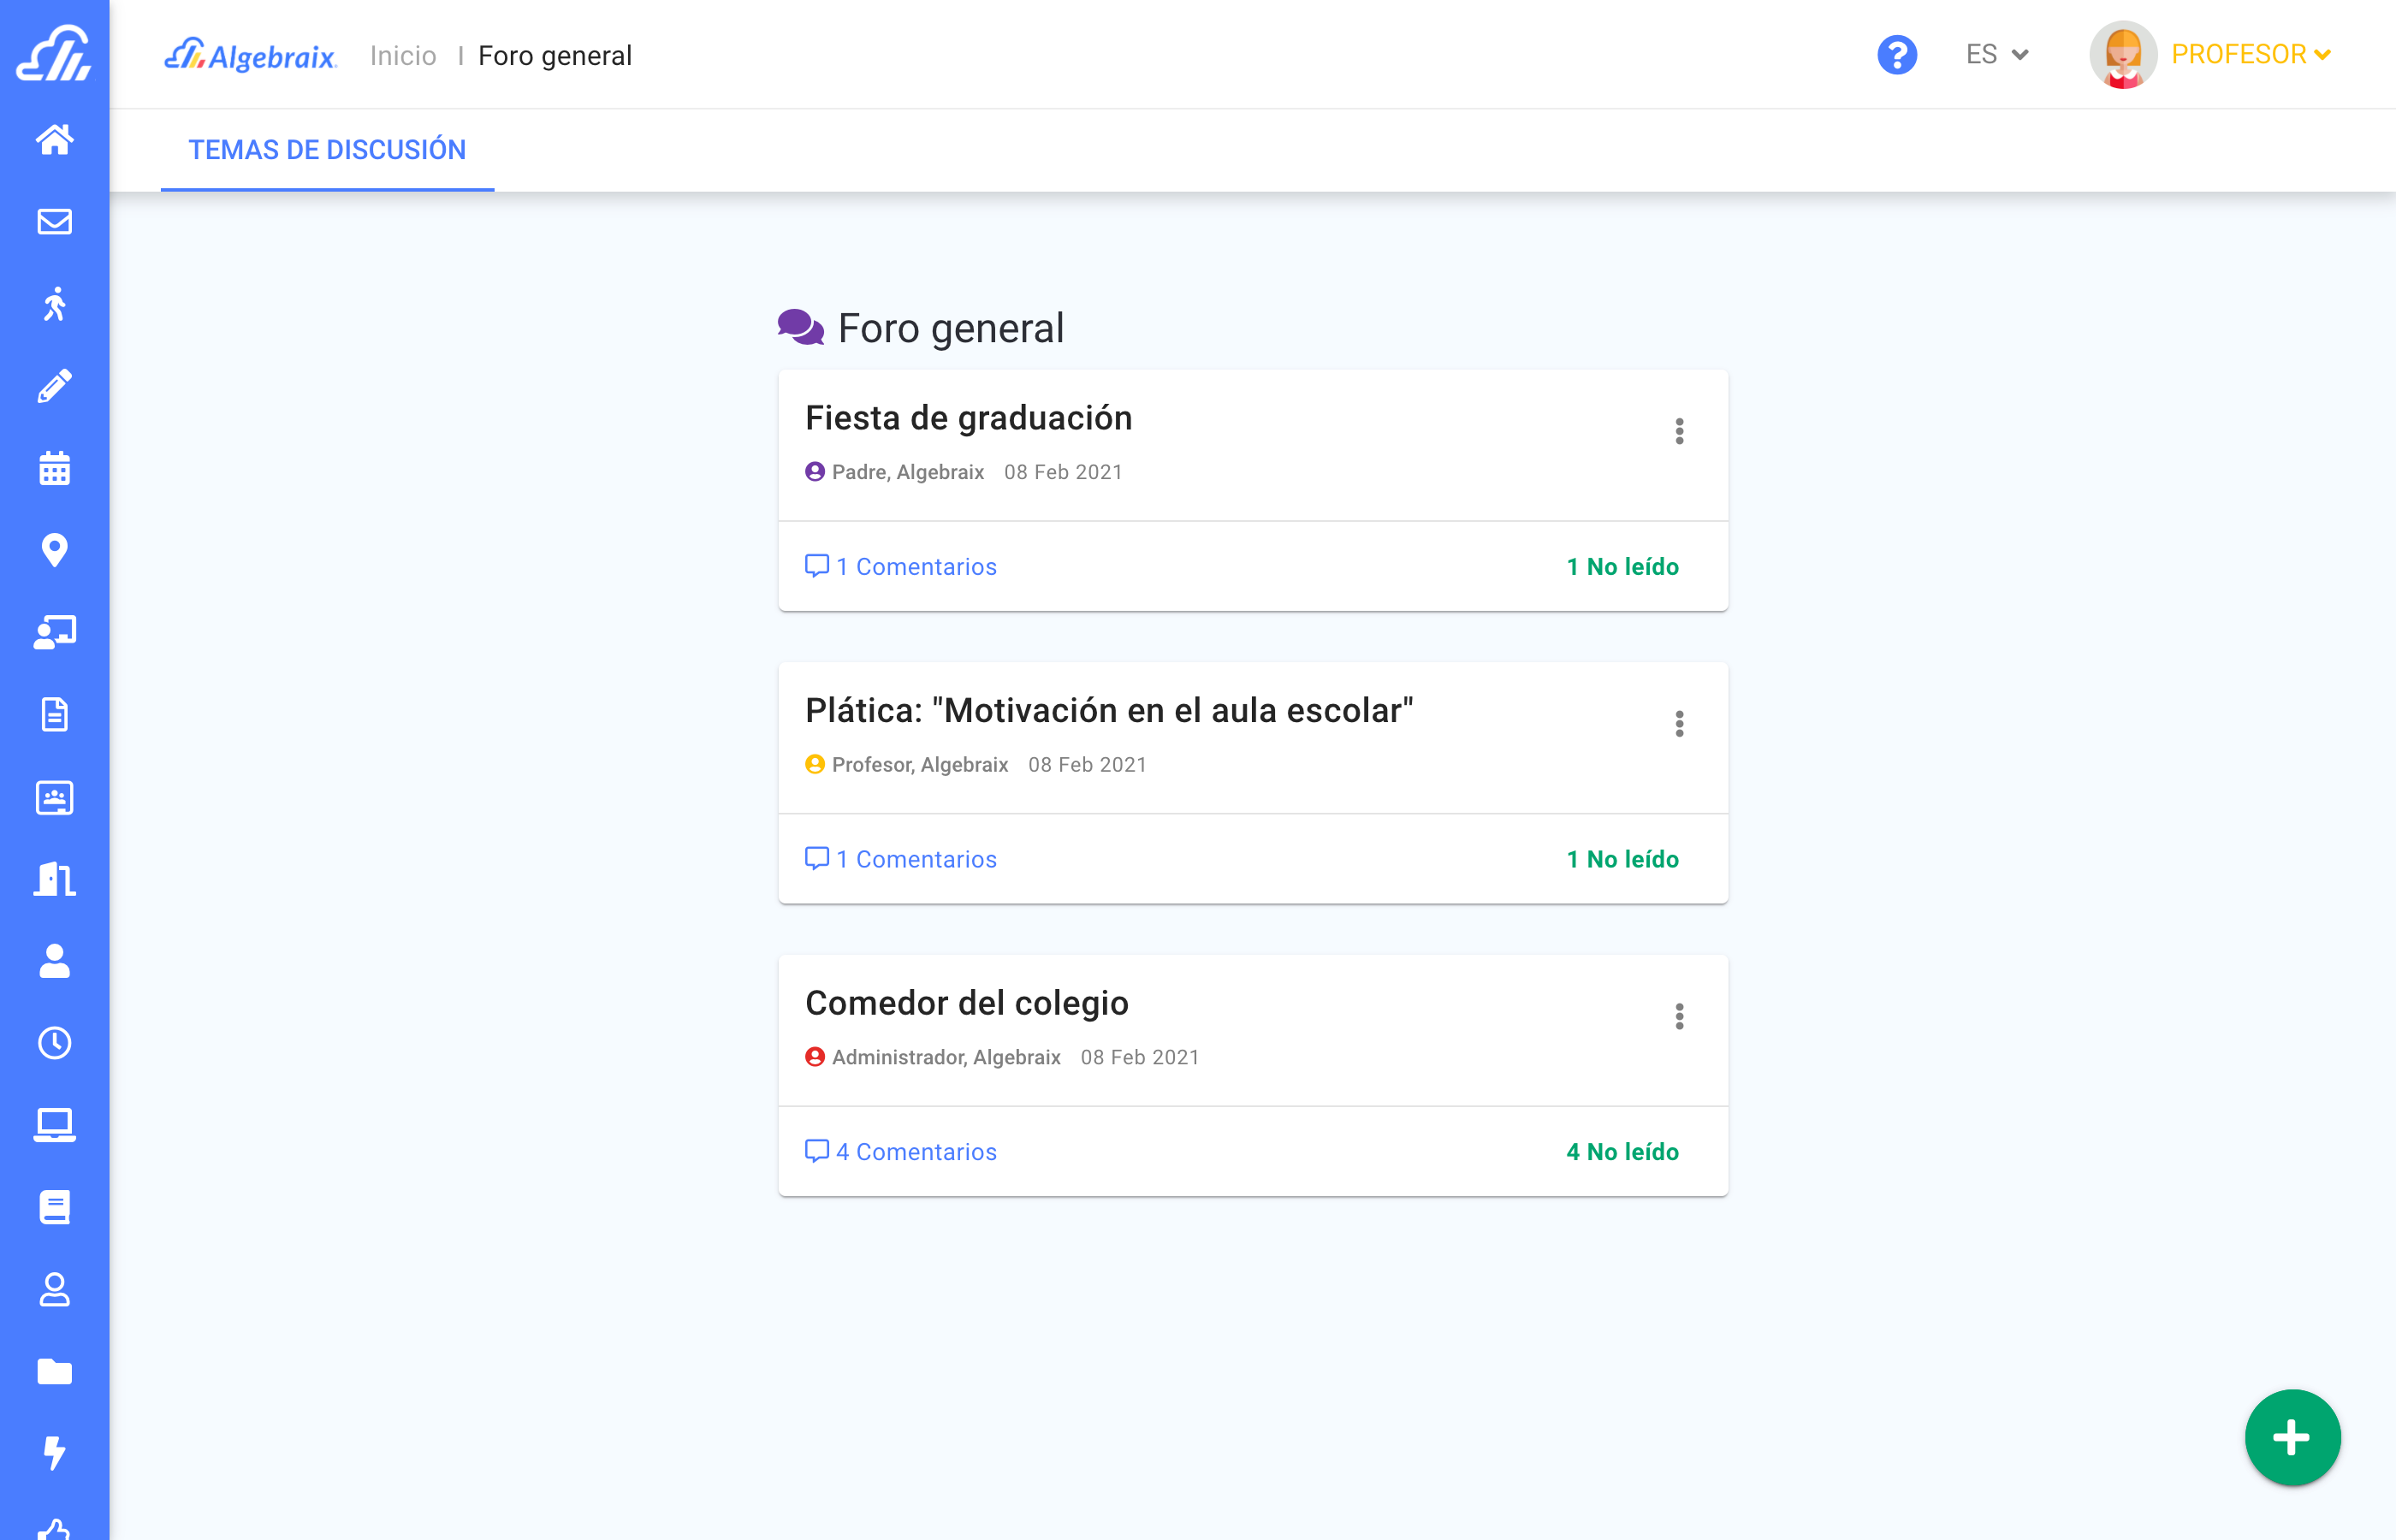Open 4 Comentarios on Comedor del colegio

[901, 1152]
